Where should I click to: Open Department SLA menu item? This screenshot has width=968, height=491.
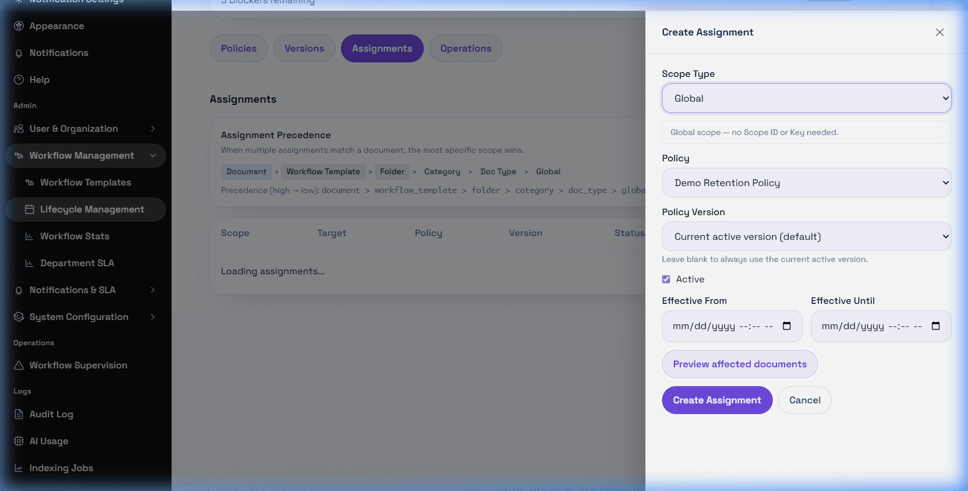tap(86, 263)
